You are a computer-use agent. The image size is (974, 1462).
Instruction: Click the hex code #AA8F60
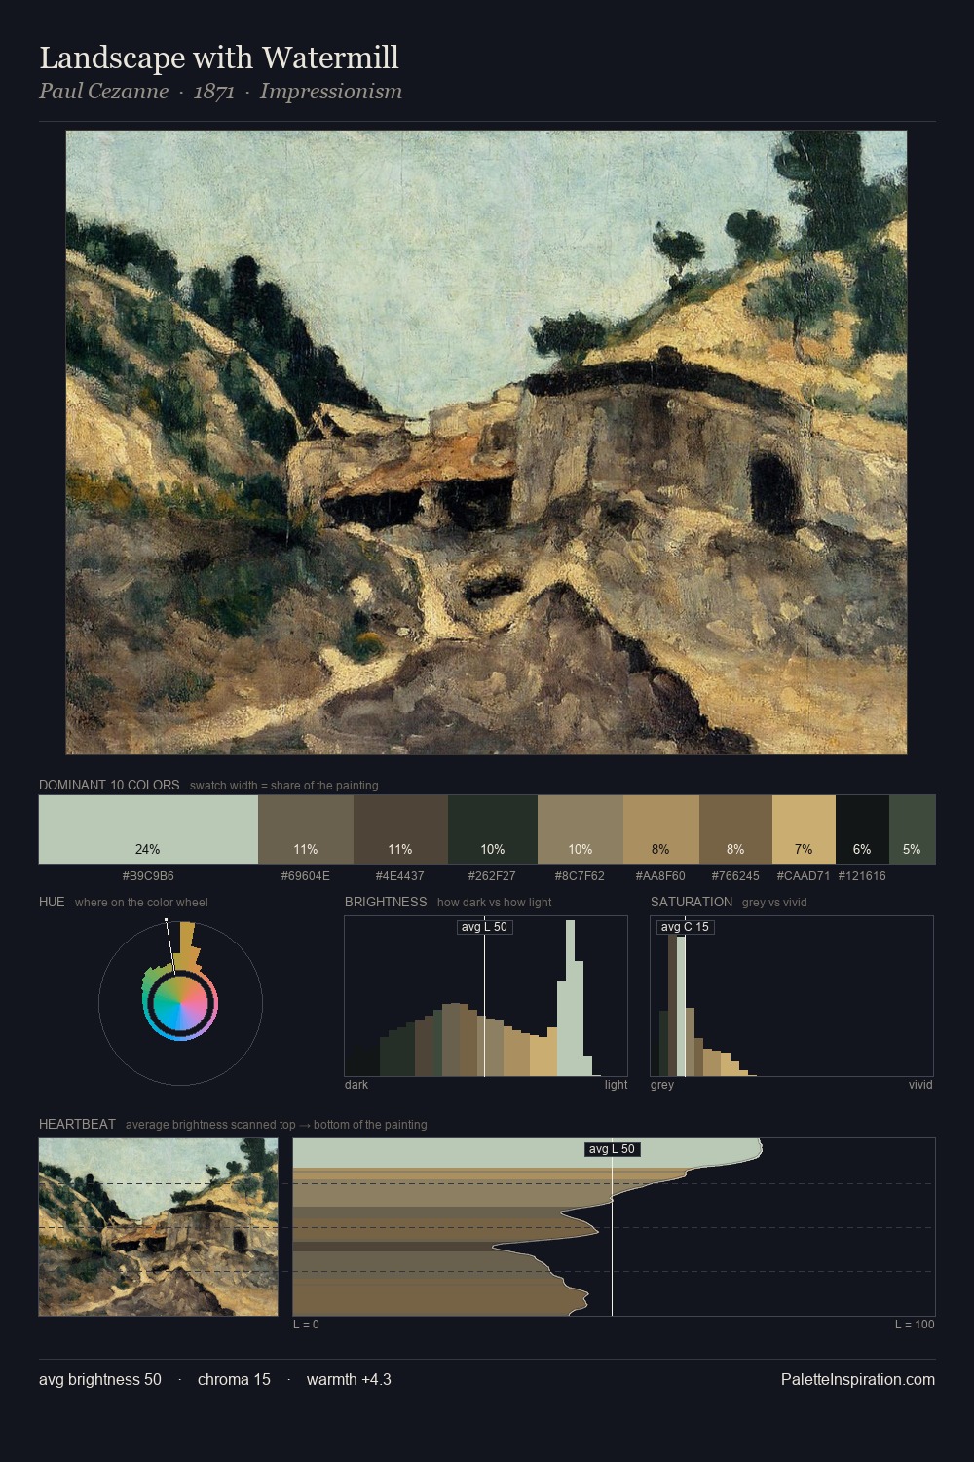(x=661, y=876)
